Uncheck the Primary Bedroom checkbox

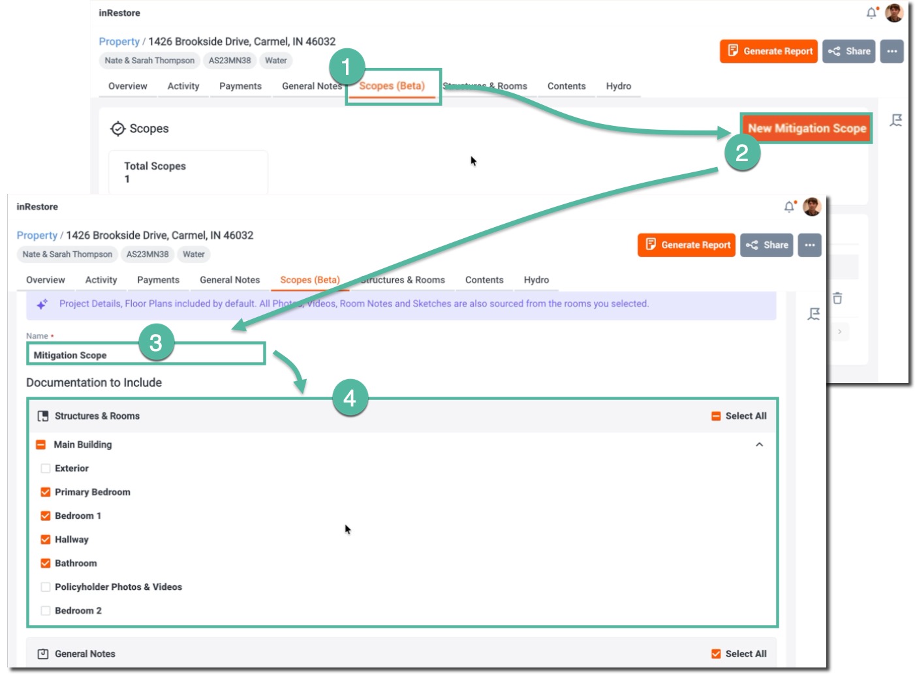(x=46, y=492)
